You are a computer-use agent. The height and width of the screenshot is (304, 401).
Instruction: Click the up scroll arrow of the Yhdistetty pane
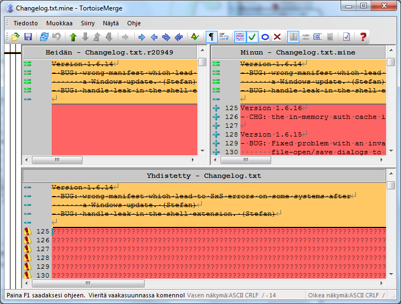point(391,173)
